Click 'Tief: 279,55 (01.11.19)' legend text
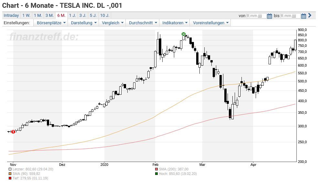 coord(30,178)
